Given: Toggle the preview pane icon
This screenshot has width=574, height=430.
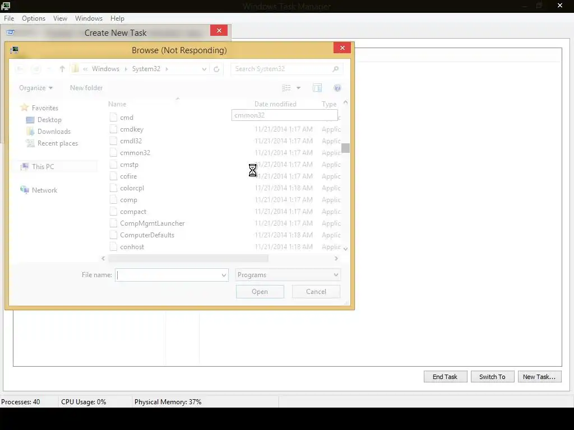Looking at the screenshot, I should pos(317,88).
